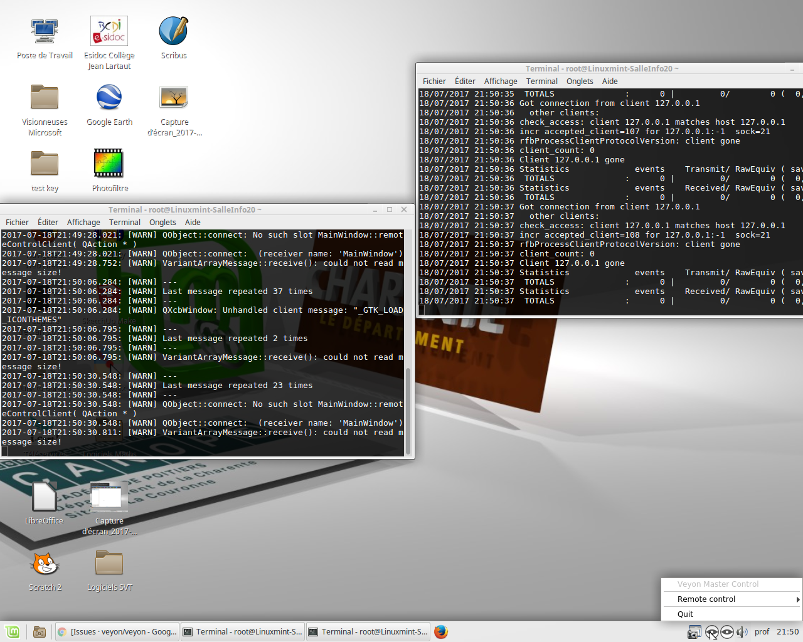Toggle the second Veyon eye tray icon

tap(727, 632)
